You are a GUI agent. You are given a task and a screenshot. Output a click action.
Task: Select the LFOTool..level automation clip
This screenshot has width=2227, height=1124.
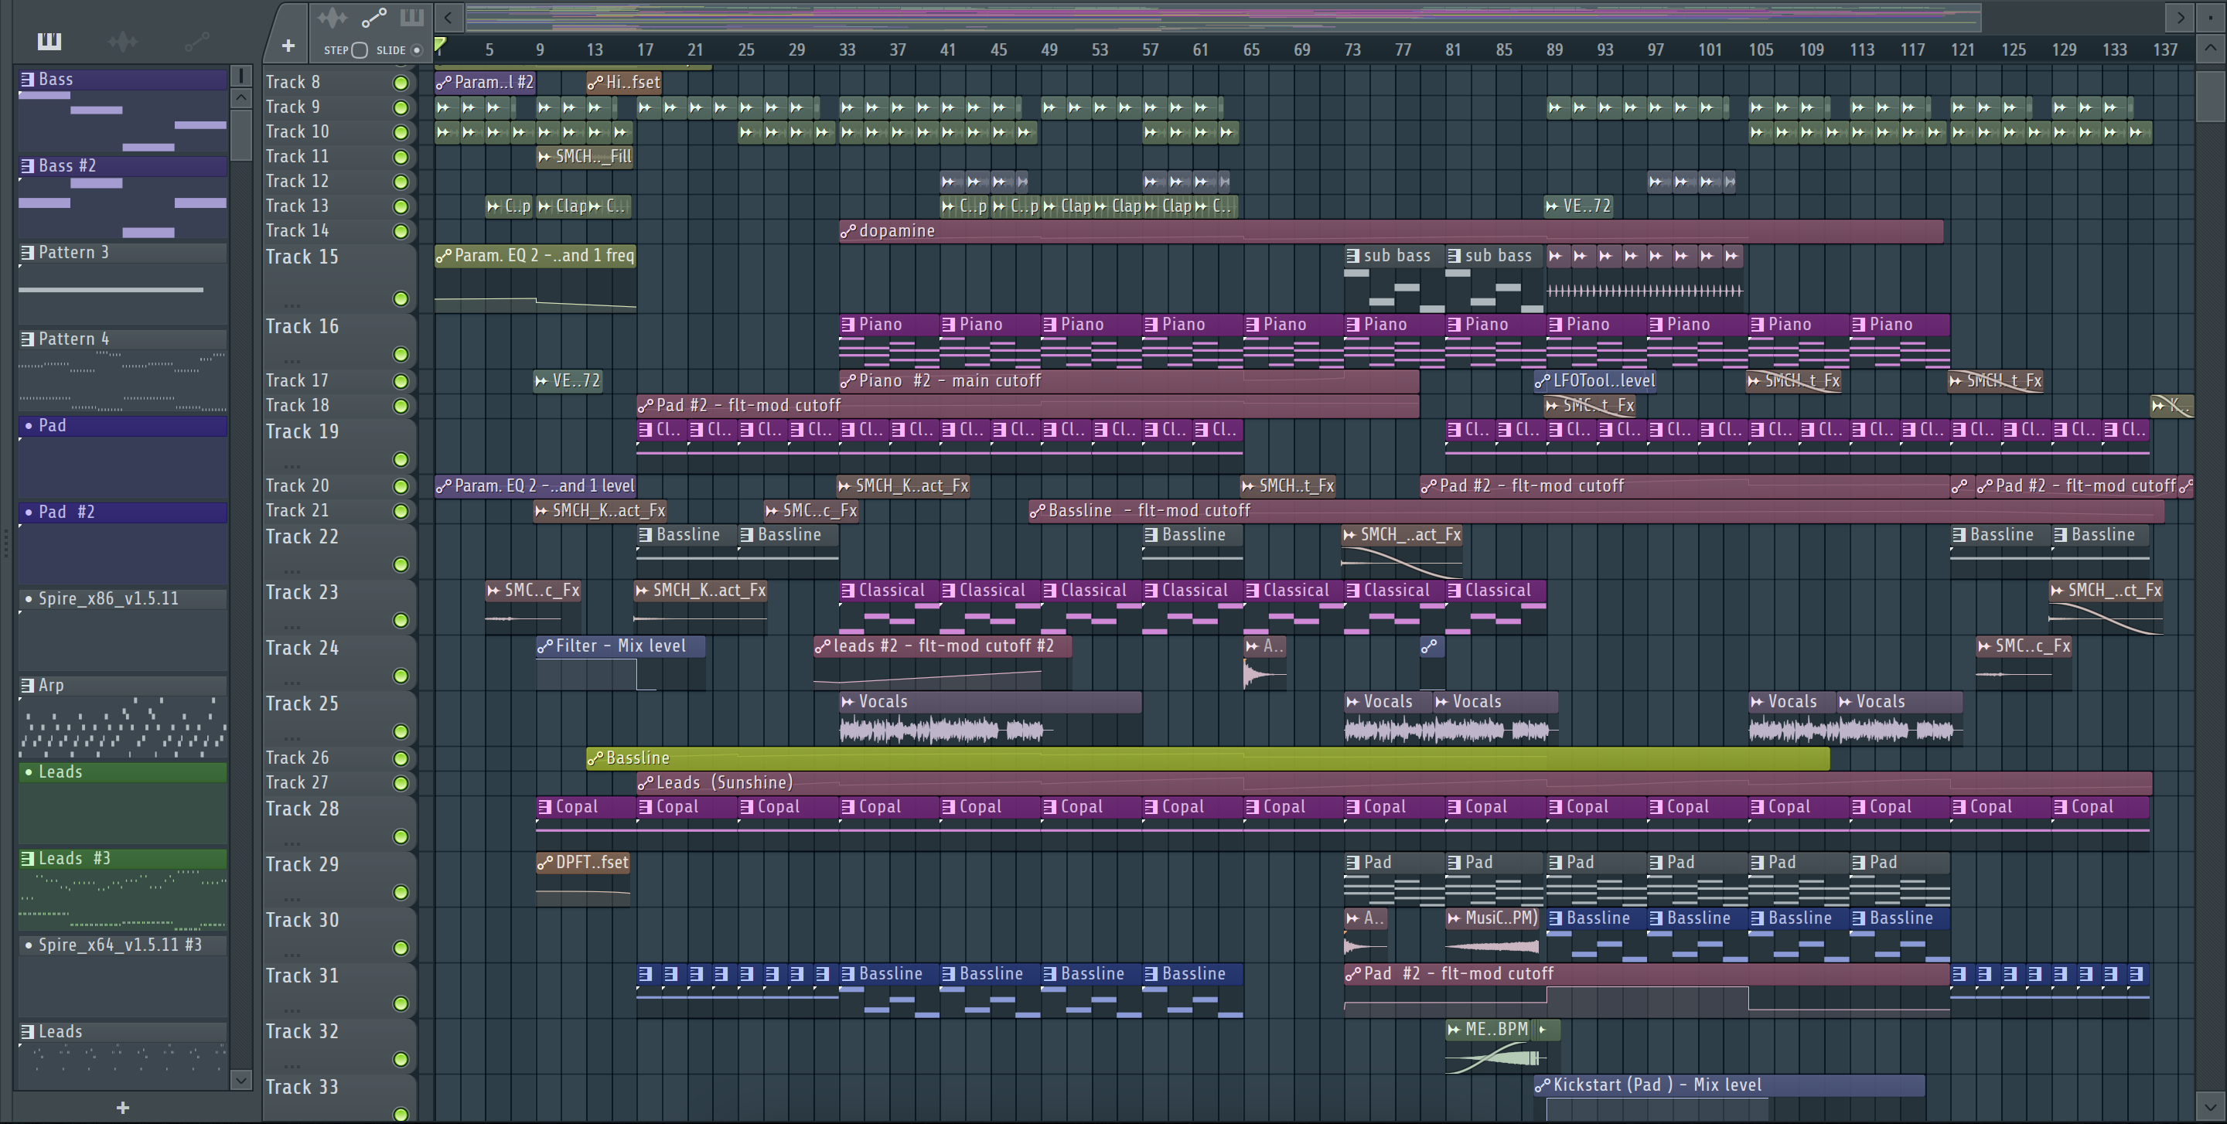point(1595,380)
